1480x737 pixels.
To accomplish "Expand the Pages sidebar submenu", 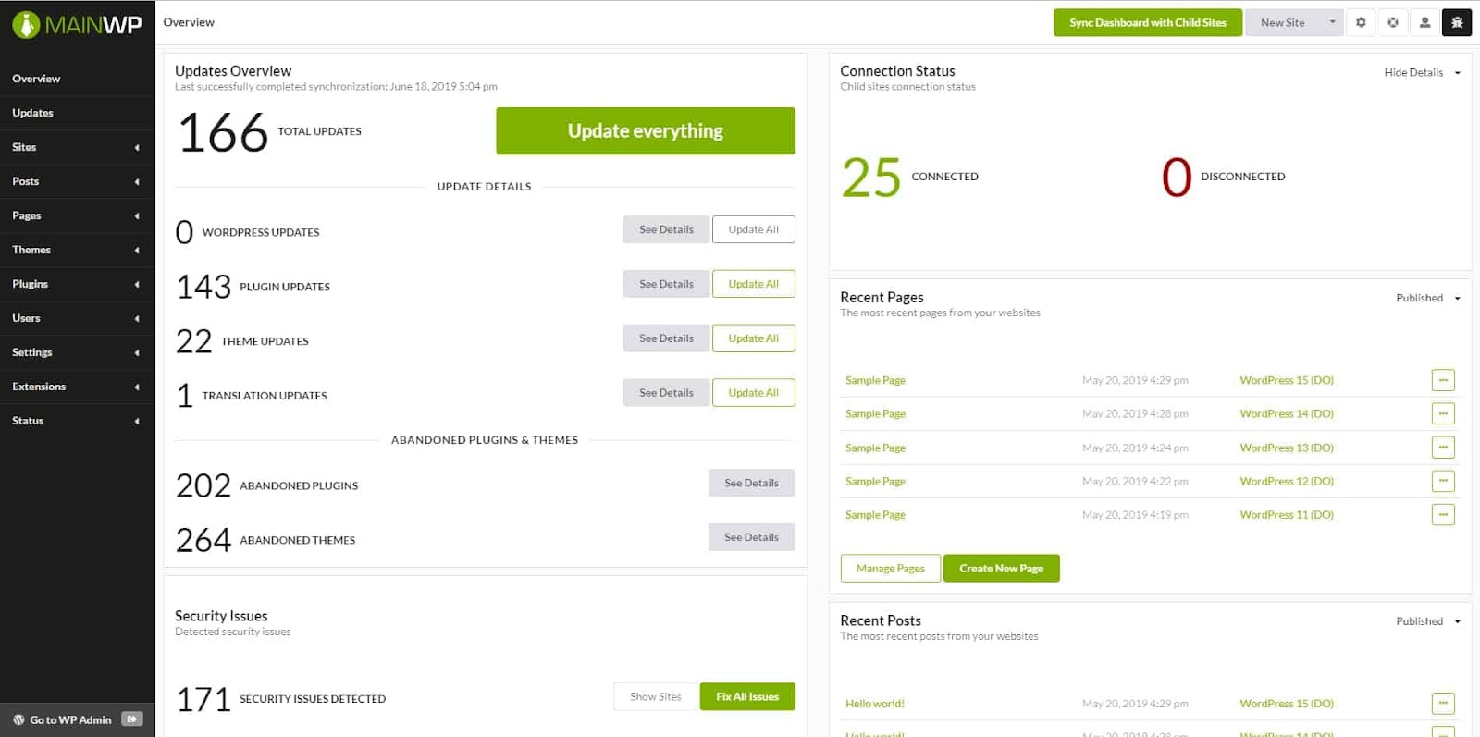I will click(x=137, y=215).
